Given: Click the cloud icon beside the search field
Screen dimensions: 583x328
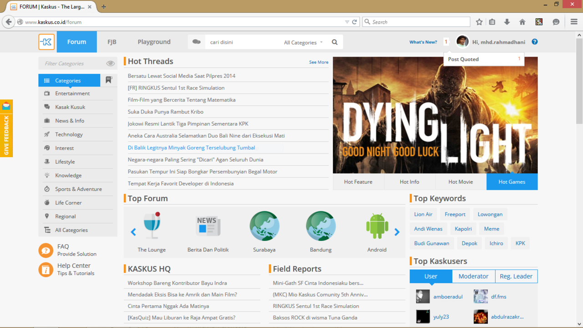Looking at the screenshot, I should click(x=196, y=42).
